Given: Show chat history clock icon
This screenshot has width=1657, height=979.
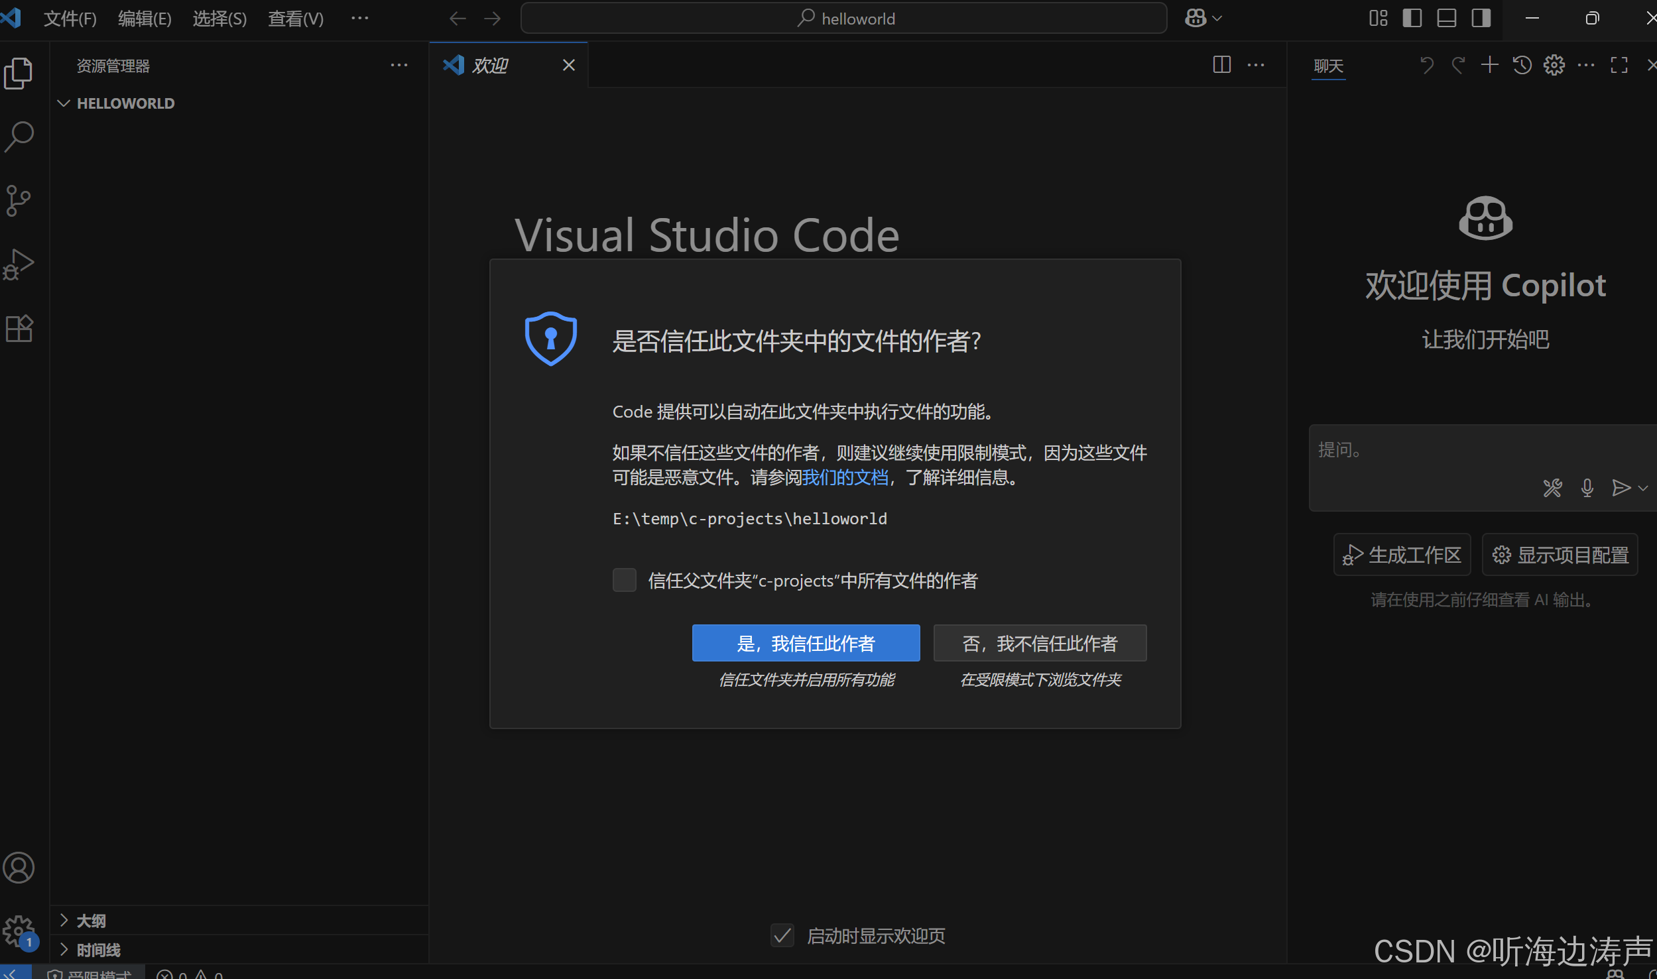Looking at the screenshot, I should [1522, 65].
